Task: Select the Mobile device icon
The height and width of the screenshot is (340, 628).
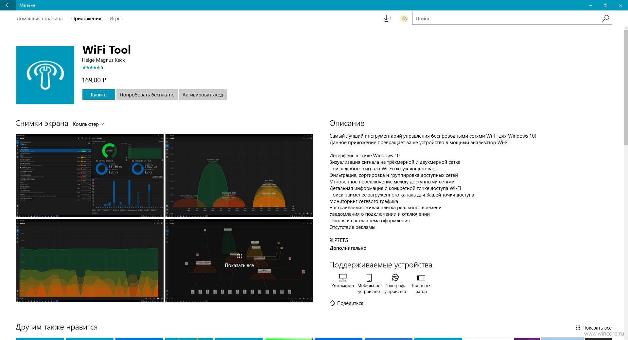Action: [x=369, y=278]
